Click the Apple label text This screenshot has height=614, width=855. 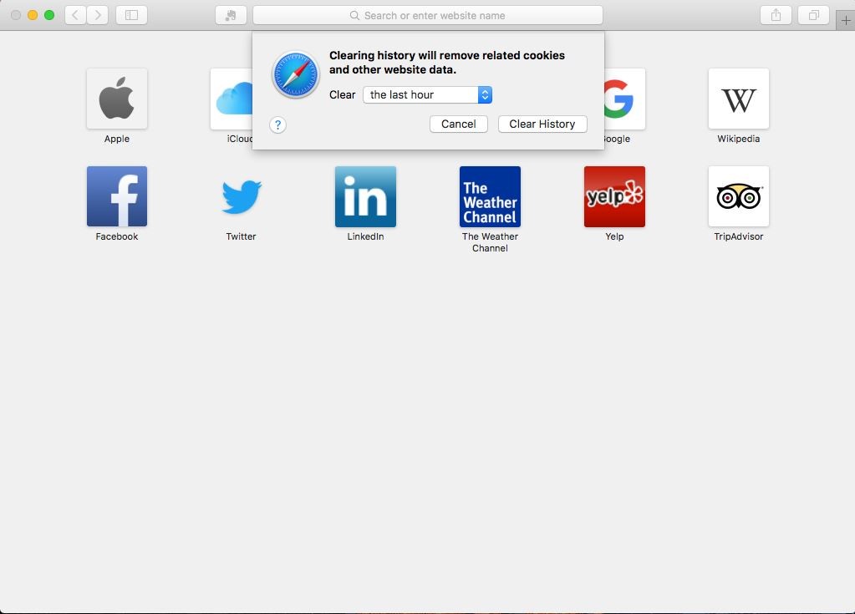coord(117,139)
